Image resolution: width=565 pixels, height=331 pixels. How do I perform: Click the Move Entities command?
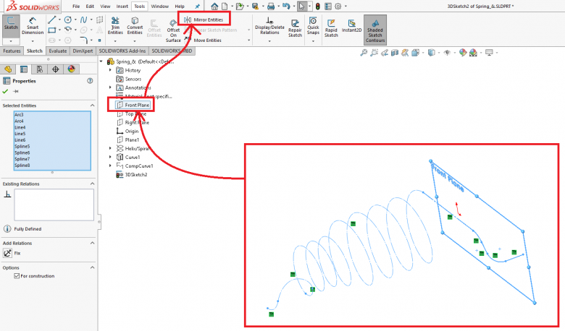point(204,40)
